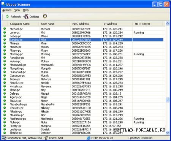Click green status icon of Mixmag-pc
Viewport: 171px width, 141px height.
click(5, 54)
